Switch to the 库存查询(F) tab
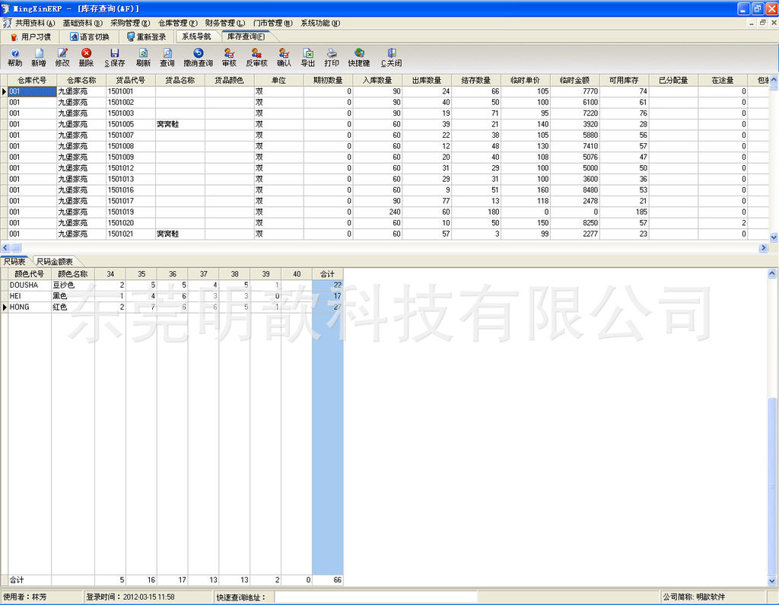Image resolution: width=779 pixels, height=605 pixels. (x=246, y=37)
